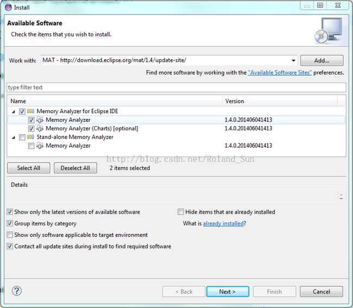Select the Stand-alone Memory Analyzer row text

click(75, 137)
